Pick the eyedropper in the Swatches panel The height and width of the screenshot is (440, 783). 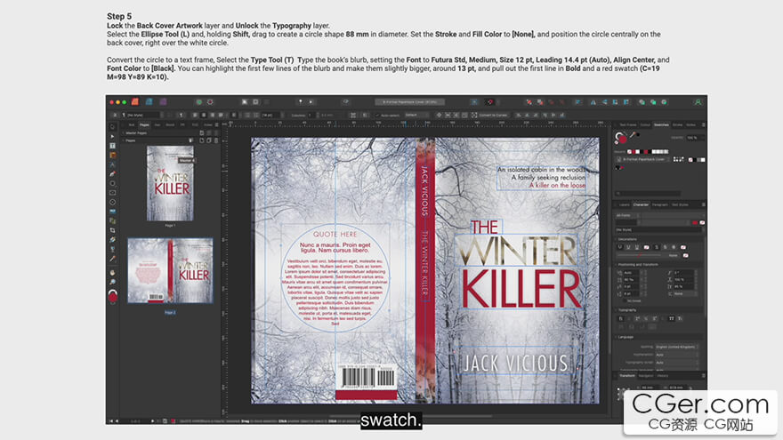tap(634, 135)
